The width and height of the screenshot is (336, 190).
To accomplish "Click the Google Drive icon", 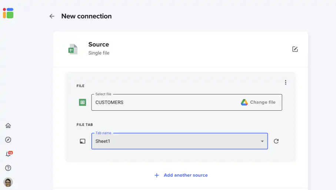I will [244, 103].
